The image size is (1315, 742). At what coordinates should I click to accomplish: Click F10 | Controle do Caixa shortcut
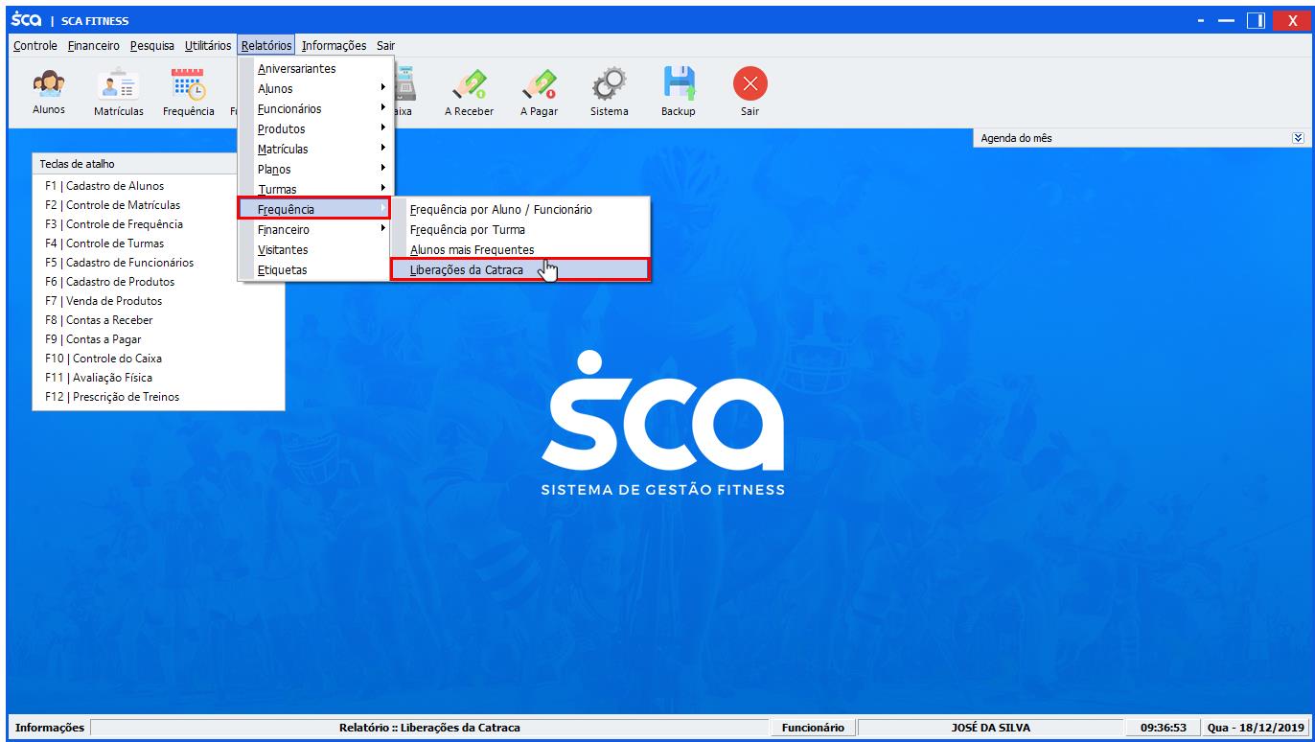pyautogui.click(x=104, y=359)
